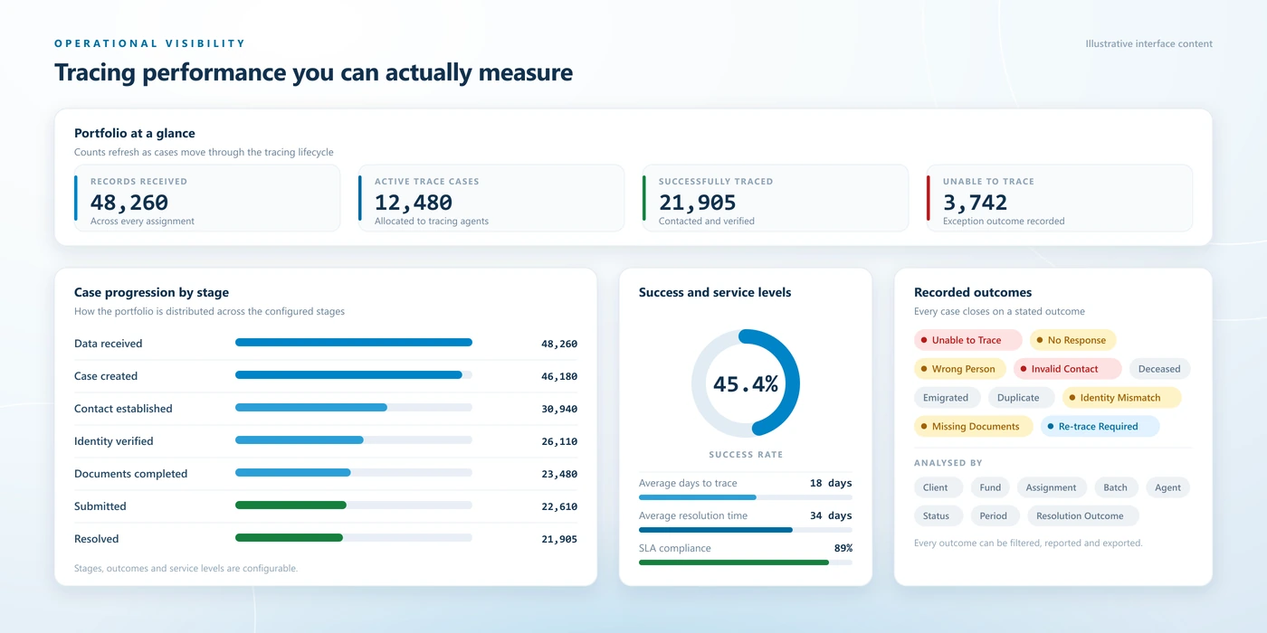Click the Average days to trace bar
Screen dimensions: 1267x633
tap(746, 497)
